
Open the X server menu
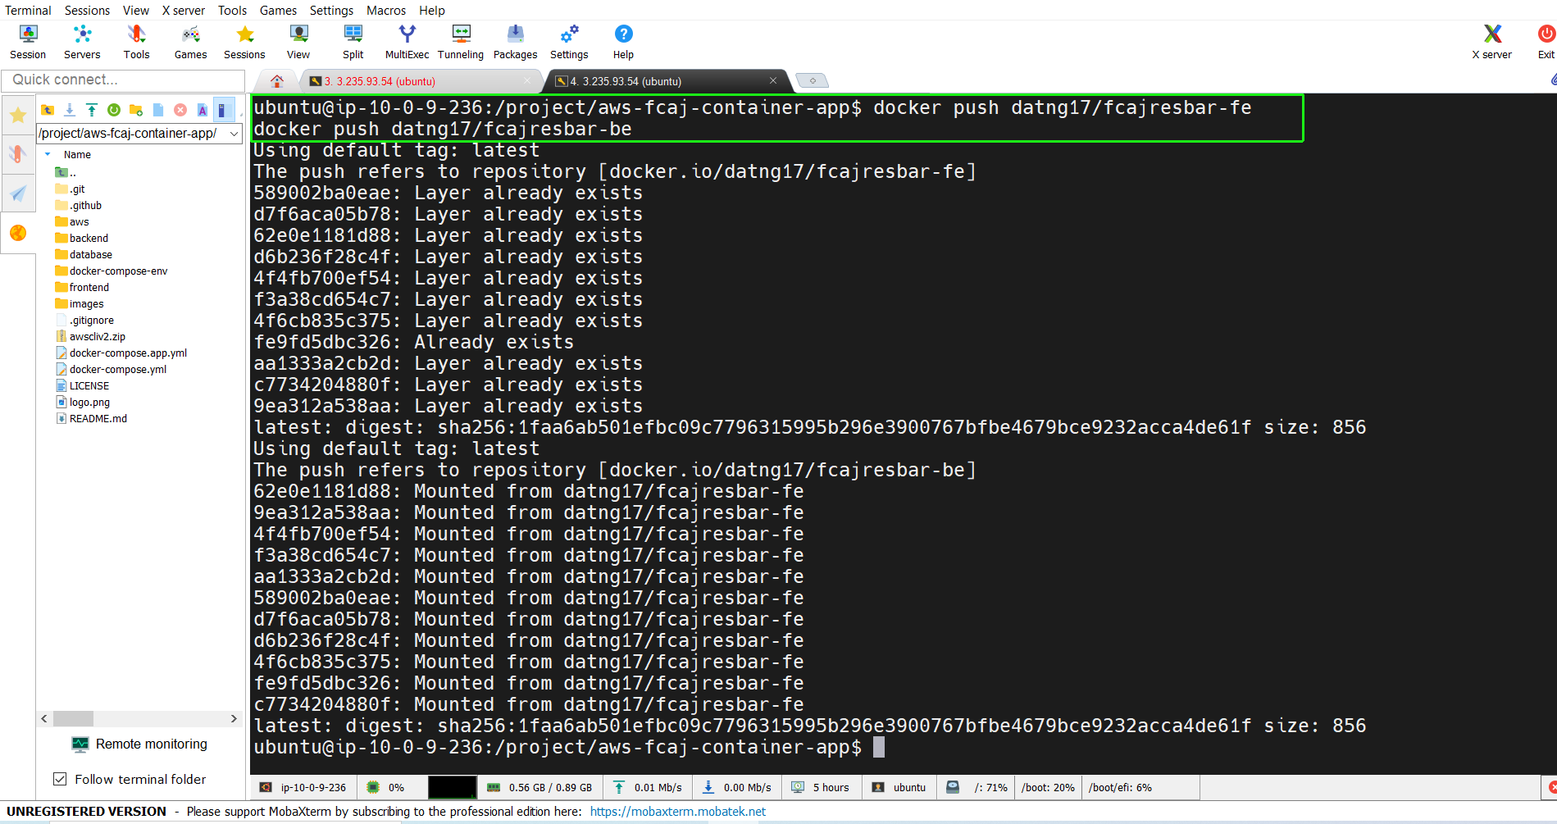click(184, 11)
